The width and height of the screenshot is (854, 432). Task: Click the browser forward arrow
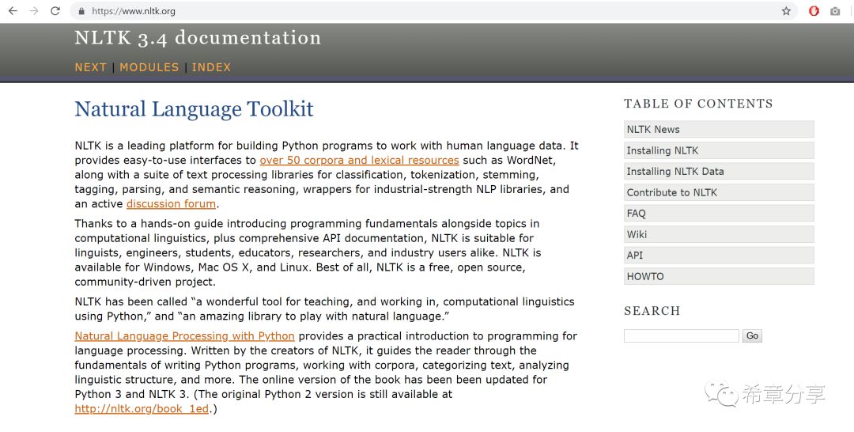34,11
